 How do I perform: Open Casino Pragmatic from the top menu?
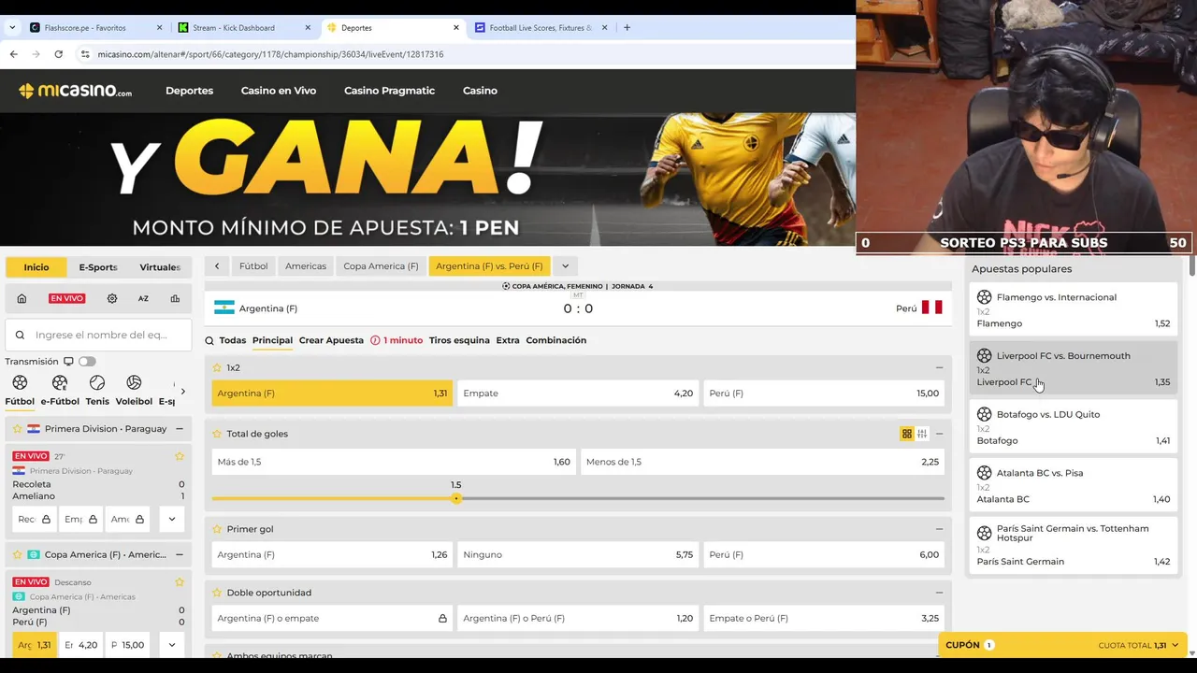coord(389,91)
